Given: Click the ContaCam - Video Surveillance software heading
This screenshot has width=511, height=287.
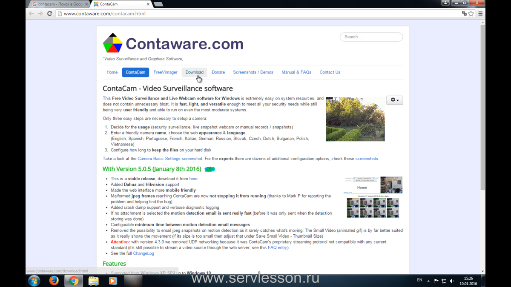Looking at the screenshot, I should click(x=168, y=88).
